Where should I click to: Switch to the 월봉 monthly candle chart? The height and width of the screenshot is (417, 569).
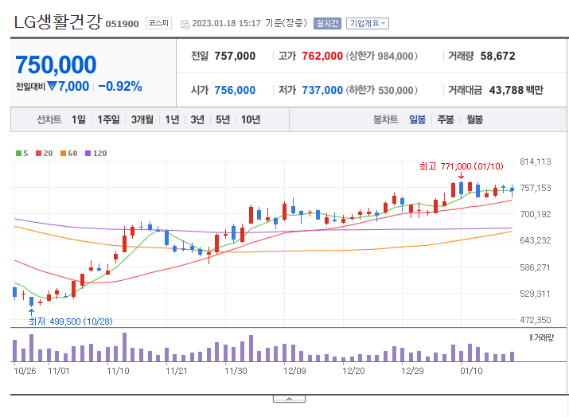474,119
